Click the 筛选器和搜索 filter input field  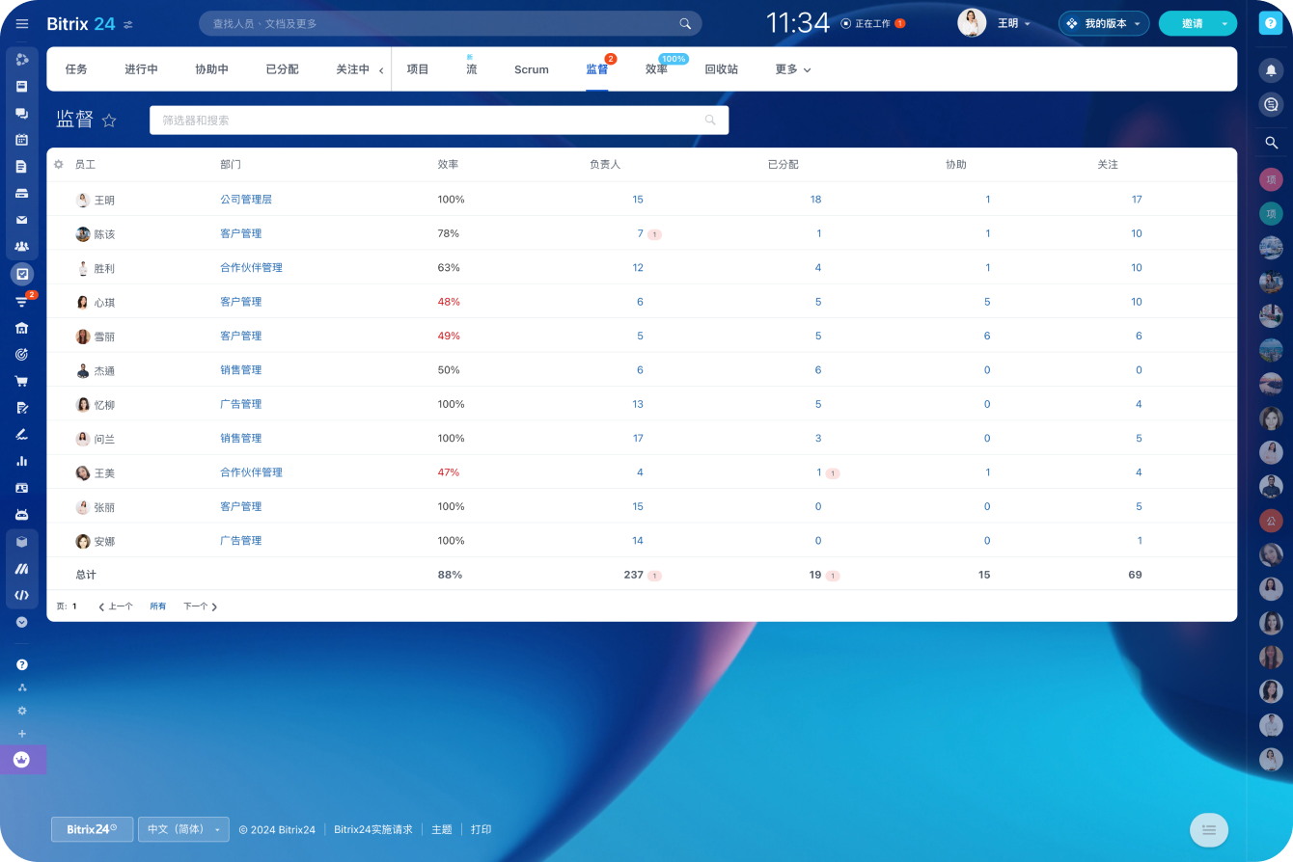[425, 121]
